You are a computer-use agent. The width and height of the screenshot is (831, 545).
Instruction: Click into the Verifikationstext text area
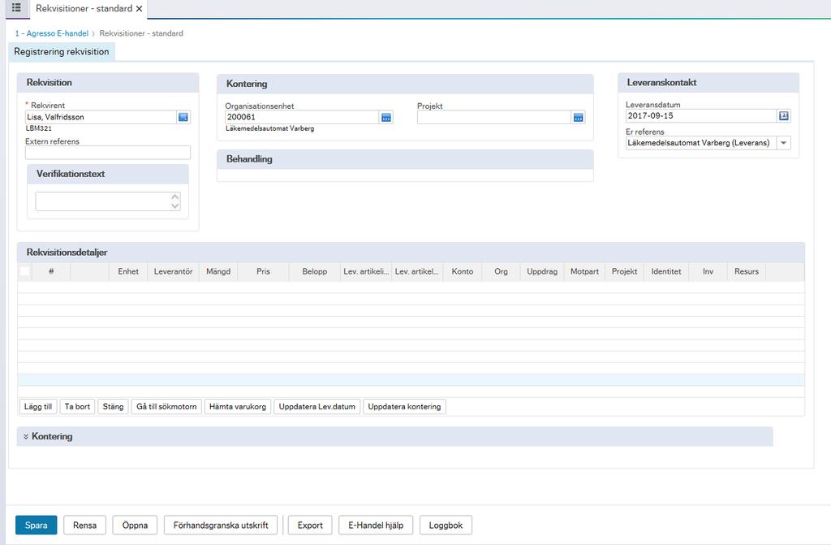(x=103, y=201)
